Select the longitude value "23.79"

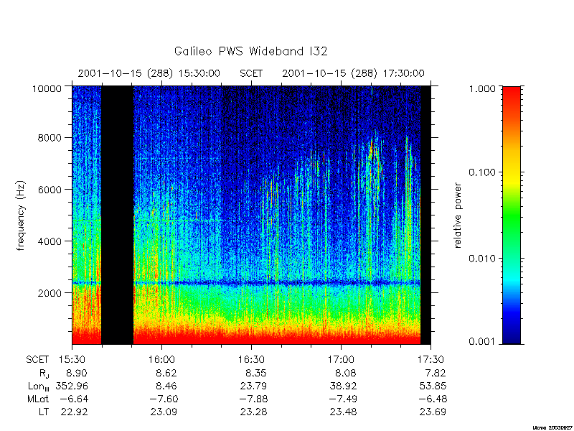tap(253, 386)
